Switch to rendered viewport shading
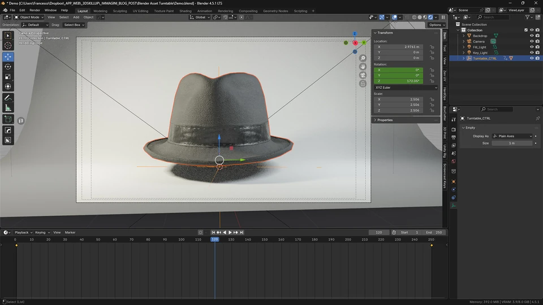The image size is (543, 305). coord(430,18)
